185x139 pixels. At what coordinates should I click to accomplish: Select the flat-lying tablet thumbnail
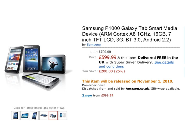[x=44, y=115]
